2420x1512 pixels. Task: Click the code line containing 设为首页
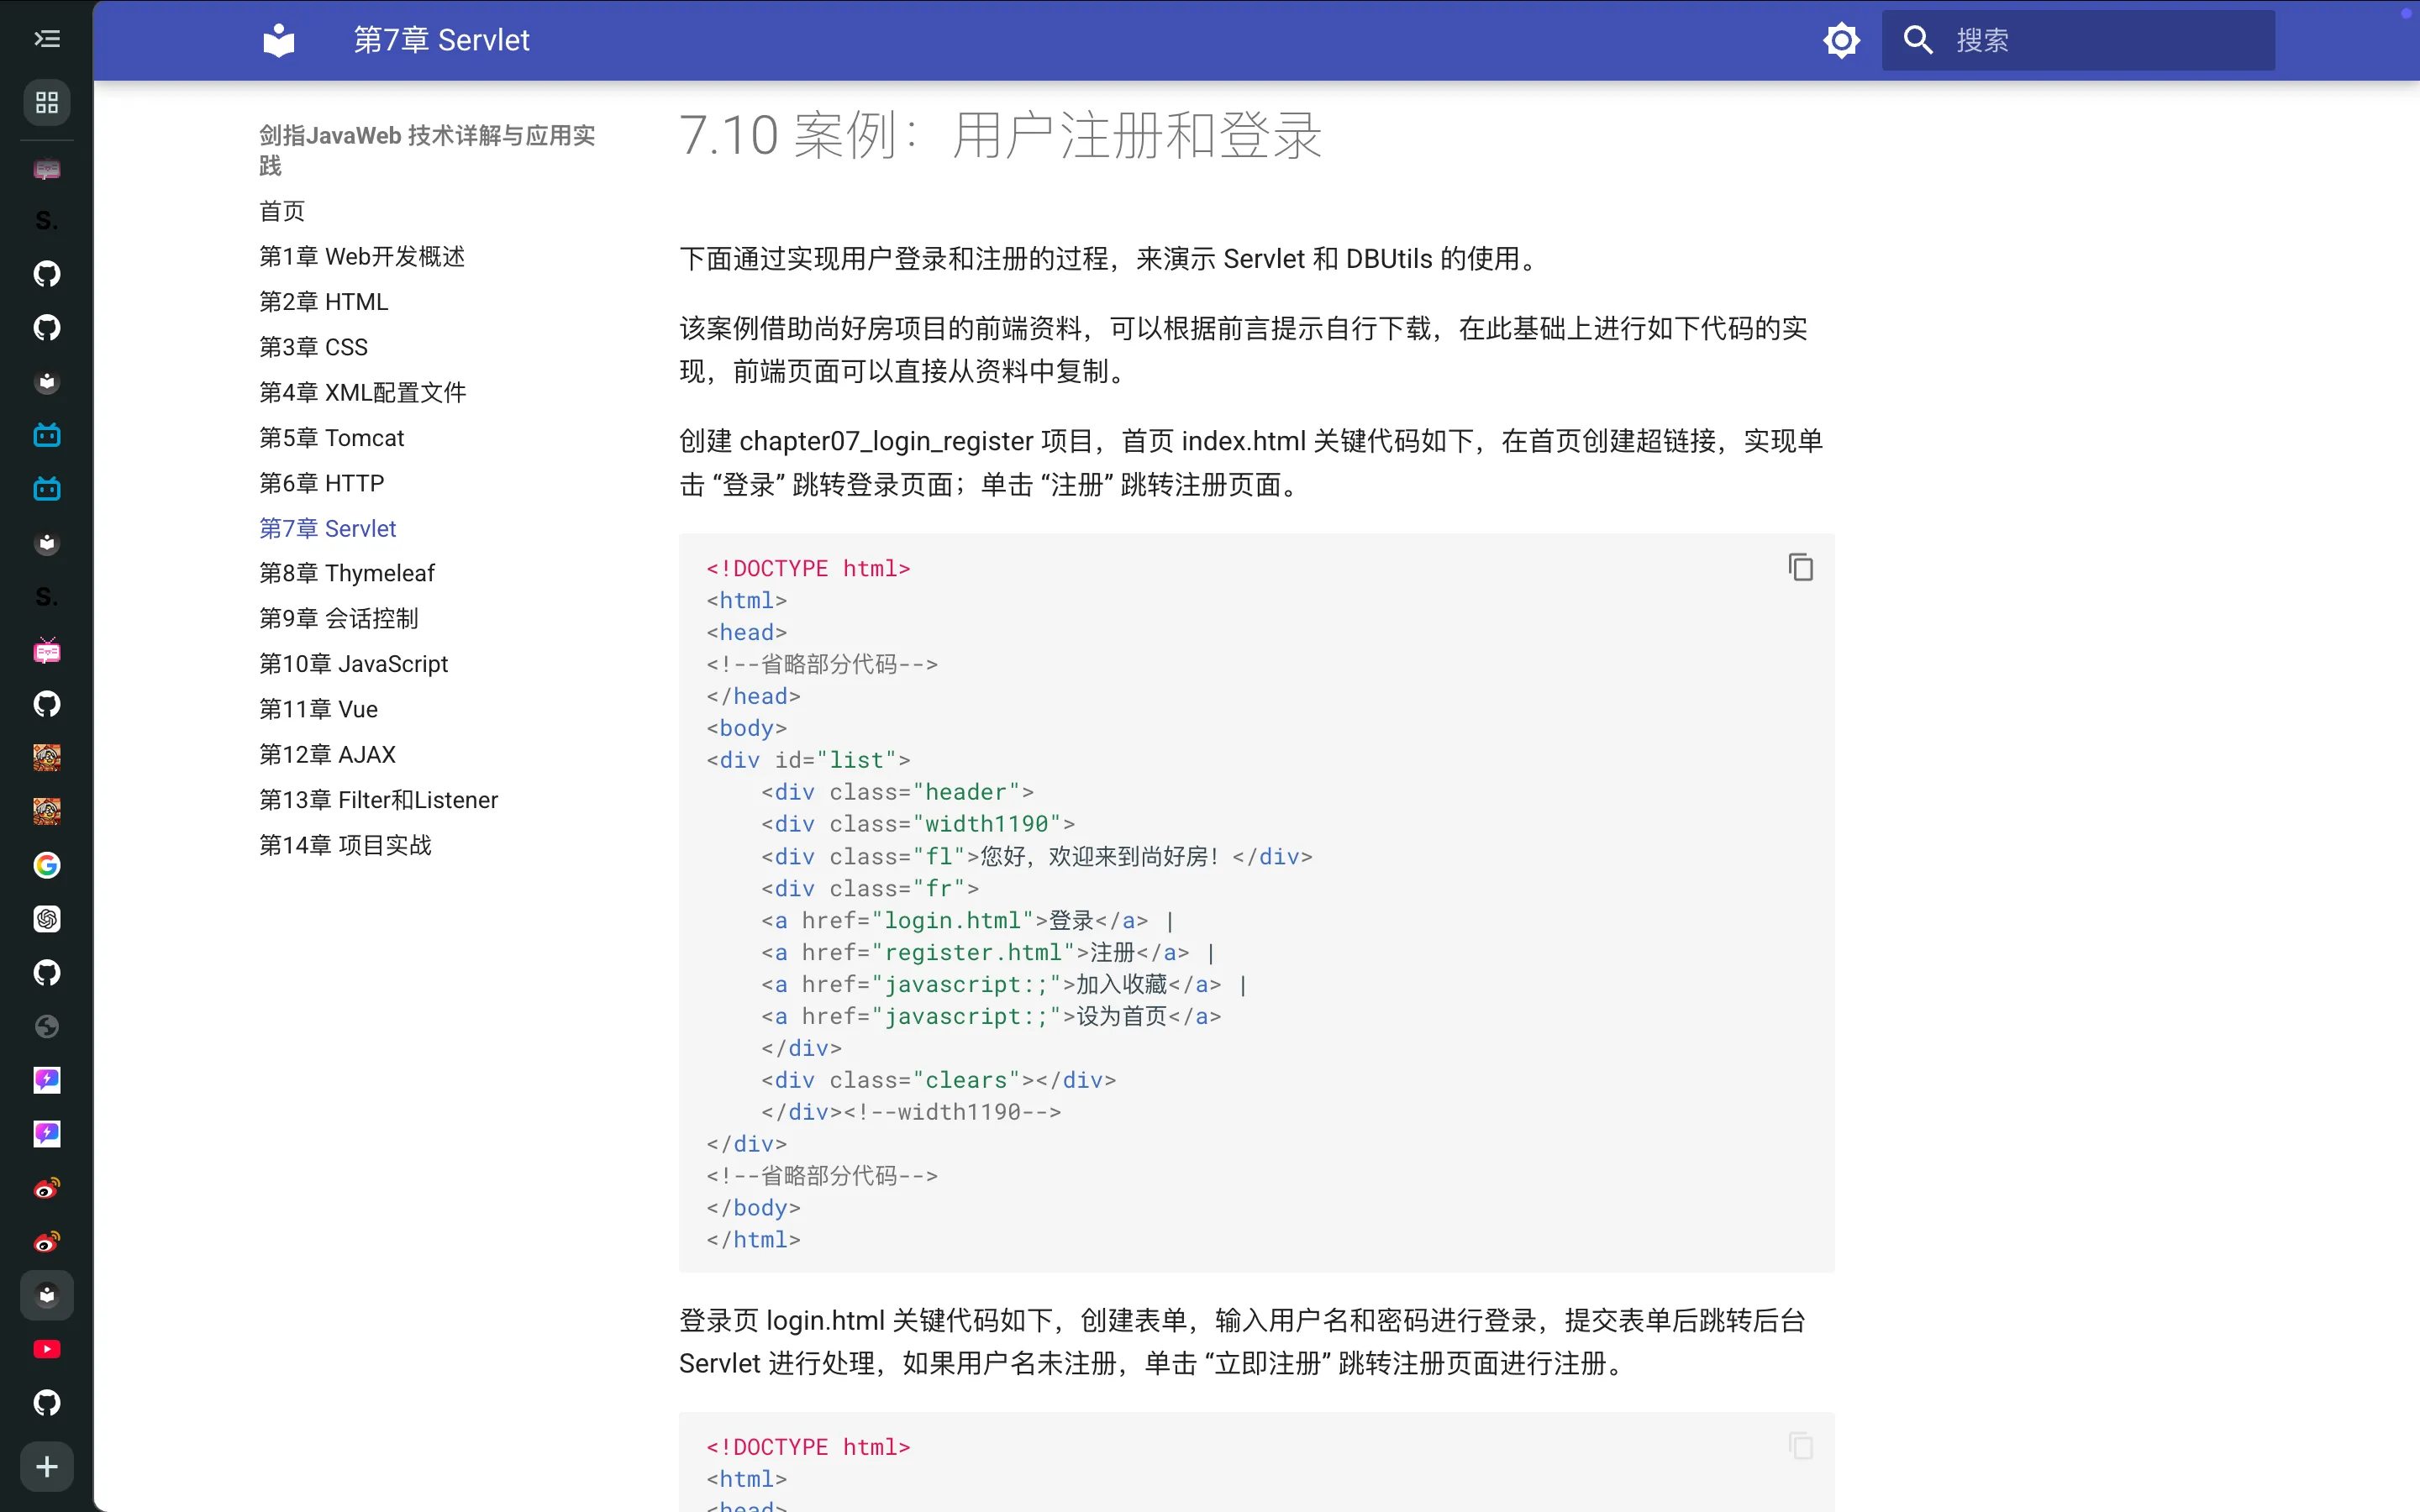point(991,1016)
